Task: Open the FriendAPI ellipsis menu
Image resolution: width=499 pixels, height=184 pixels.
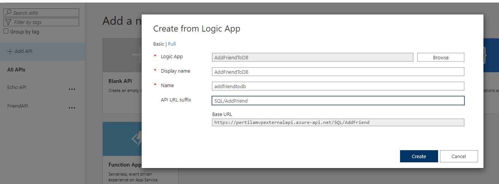Action: (x=72, y=108)
